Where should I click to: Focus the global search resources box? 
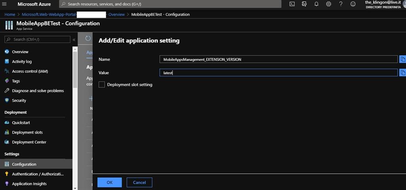(x=170, y=4)
